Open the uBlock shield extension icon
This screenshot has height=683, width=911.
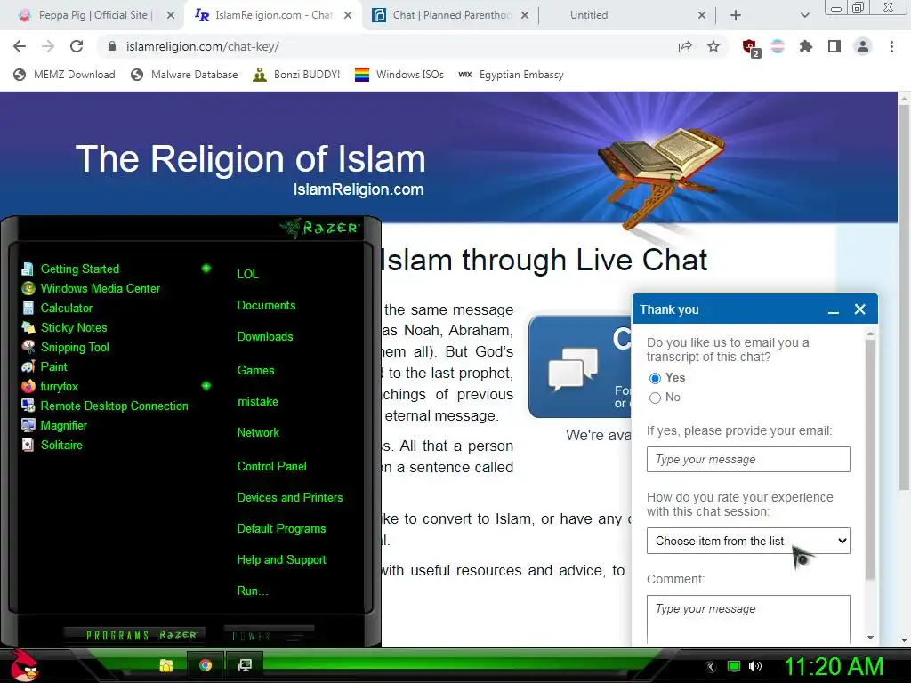tap(751, 47)
